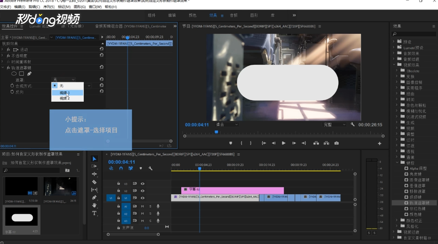
Task: Switch to 效果 workspace tab
Action: (213, 15)
